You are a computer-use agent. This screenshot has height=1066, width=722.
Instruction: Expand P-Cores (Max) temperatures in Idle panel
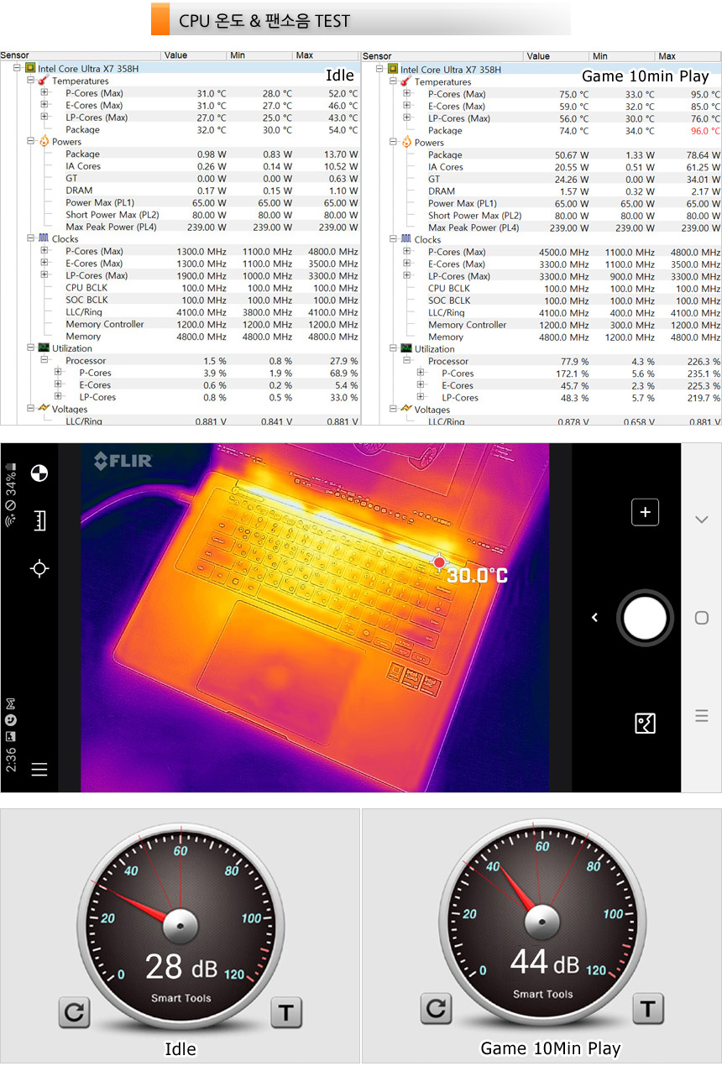click(x=44, y=93)
